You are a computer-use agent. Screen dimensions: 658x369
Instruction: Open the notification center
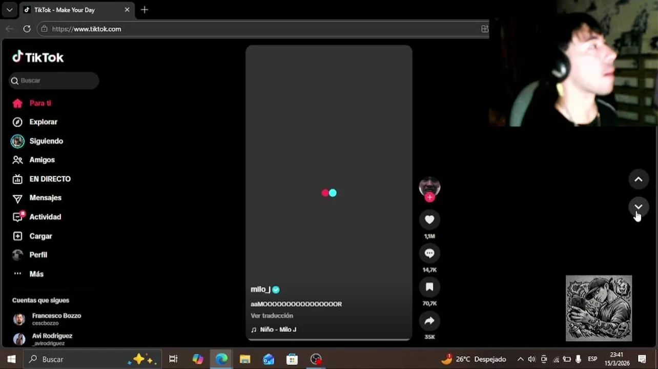[x=642, y=359]
